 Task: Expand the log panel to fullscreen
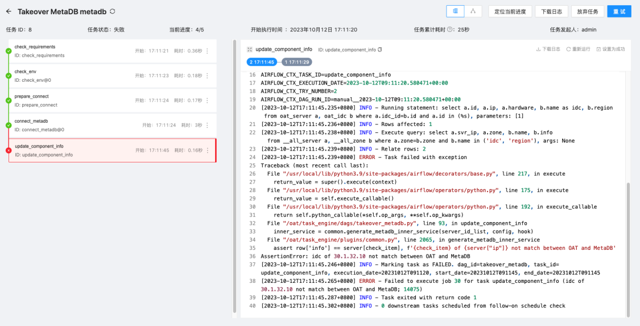(x=249, y=49)
